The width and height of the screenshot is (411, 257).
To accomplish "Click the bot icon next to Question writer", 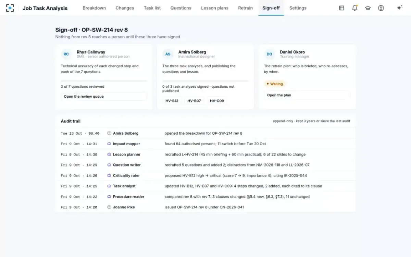I will (x=109, y=165).
